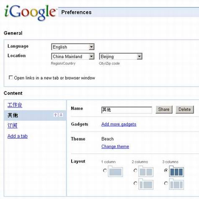Move 其他 tab down with arrow icon
The height and width of the screenshot is (199, 199).
(61, 115)
